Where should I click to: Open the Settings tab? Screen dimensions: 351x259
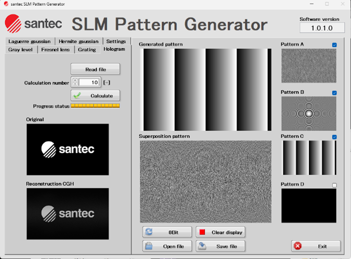116,42
